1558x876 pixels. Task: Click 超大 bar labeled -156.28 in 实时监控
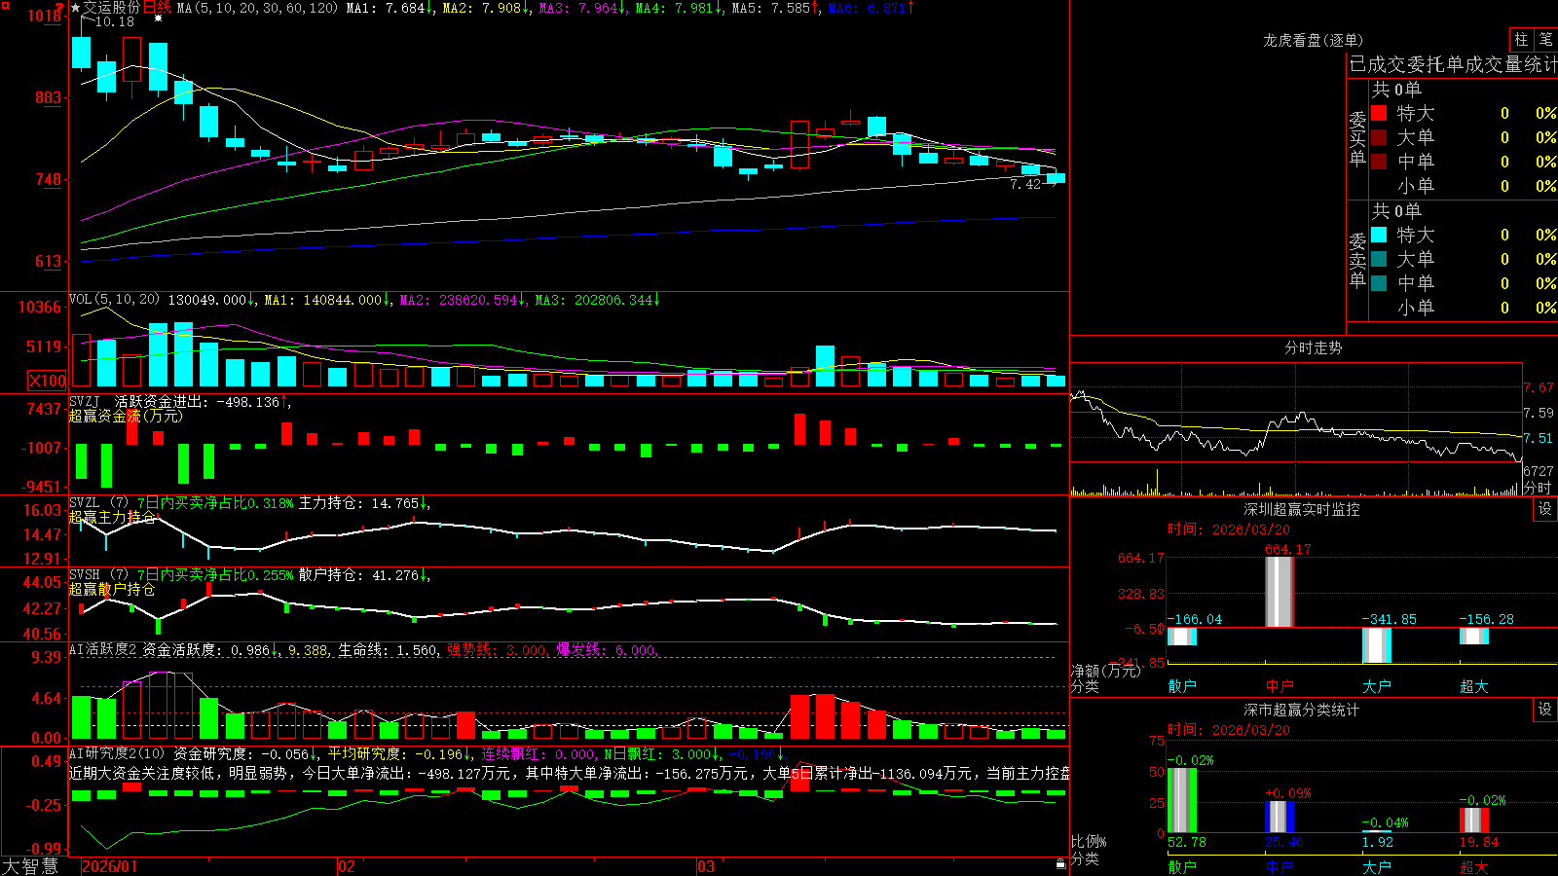click(x=1474, y=636)
